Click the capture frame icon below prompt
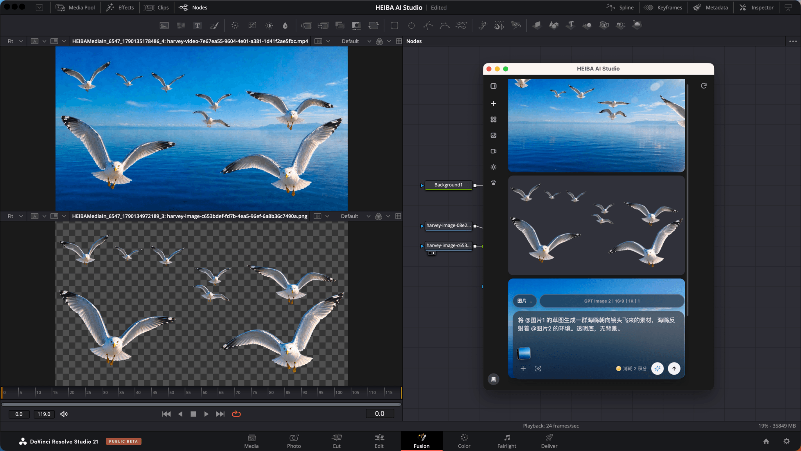This screenshot has height=451, width=801. pyautogui.click(x=538, y=368)
